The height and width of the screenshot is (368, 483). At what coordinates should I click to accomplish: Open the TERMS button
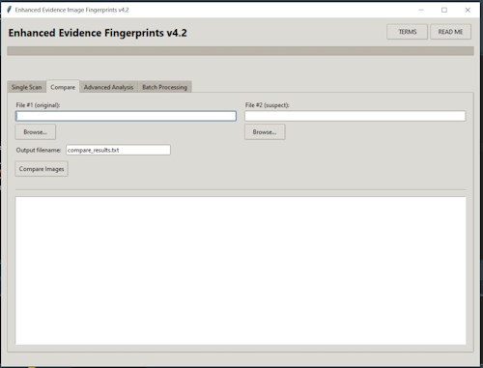click(x=407, y=32)
